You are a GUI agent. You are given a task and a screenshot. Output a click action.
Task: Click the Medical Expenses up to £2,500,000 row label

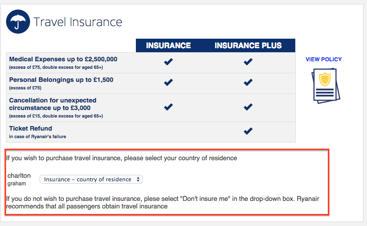pos(63,59)
